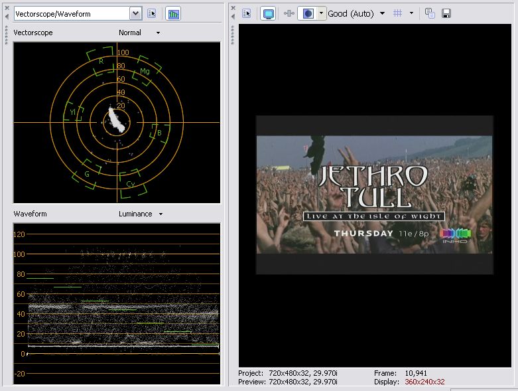This screenshot has height=391, width=518.
Task: Click the Good (Auto) preview quality label
Action: (350, 13)
